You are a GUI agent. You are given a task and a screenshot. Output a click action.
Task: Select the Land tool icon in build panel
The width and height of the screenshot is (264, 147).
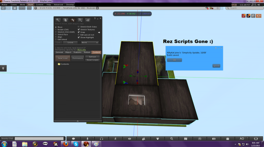[x=88, y=20]
